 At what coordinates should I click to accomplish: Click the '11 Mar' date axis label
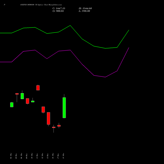[x=37, y=156]
